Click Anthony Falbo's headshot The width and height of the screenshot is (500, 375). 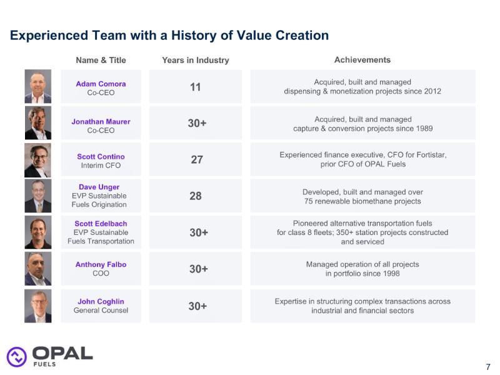37,269
